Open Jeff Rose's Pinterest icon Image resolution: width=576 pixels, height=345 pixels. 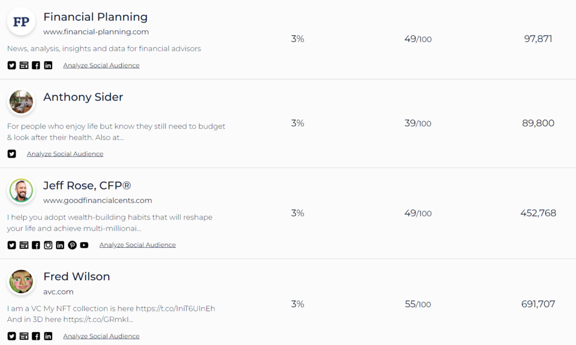click(x=73, y=245)
